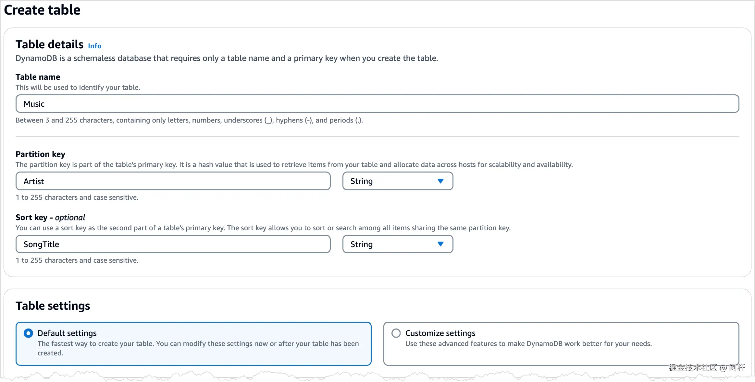
Task: Click the Sort key dropdown arrow icon
Action: pos(440,244)
